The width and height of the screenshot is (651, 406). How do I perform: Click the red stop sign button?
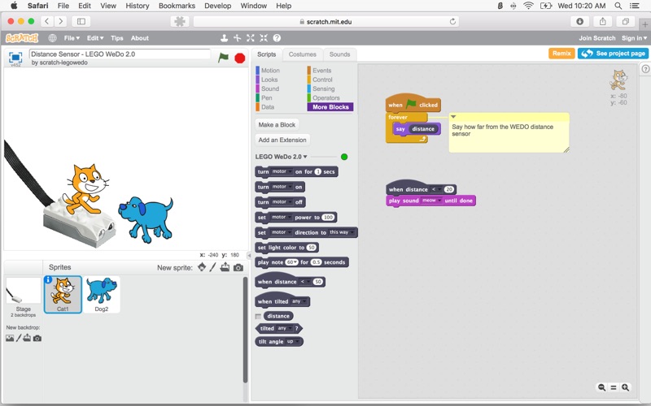pyautogui.click(x=239, y=58)
